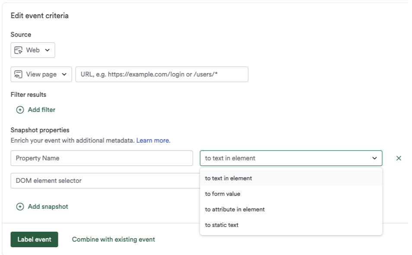This screenshot has width=412, height=255.
Task: Open the Learn more link
Action: click(x=153, y=140)
